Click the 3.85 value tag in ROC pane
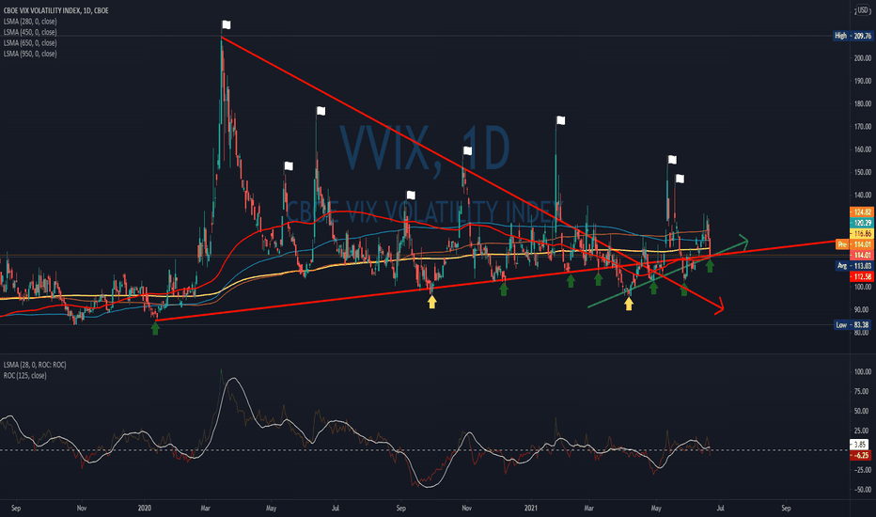 pyautogui.click(x=860, y=445)
